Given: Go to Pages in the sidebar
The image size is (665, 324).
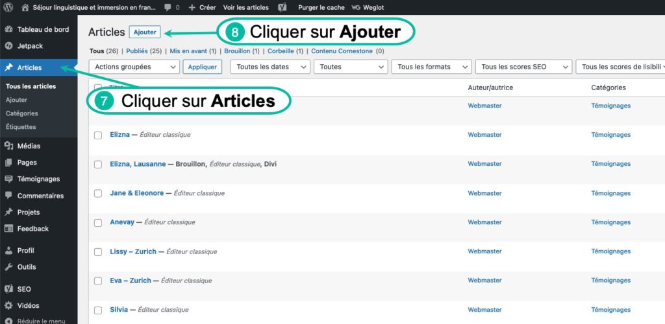Looking at the screenshot, I should (27, 163).
